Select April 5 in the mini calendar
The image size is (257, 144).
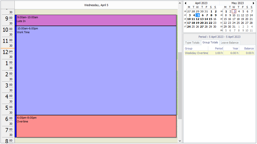[198, 15]
